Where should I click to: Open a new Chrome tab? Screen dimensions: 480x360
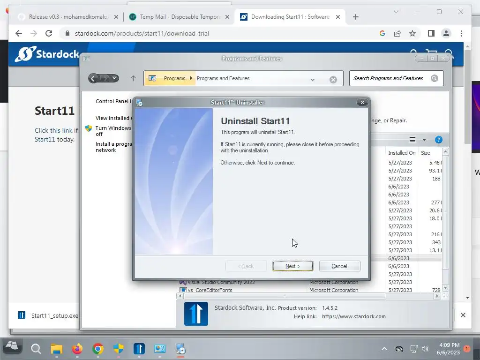coord(355,17)
